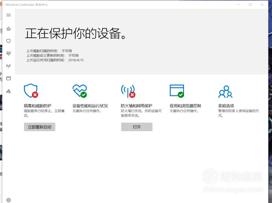Image resolution: width=272 pixels, height=203 pixels.
Task: Select 管理你的家人使用设备的方式 text
Action: click(238, 113)
